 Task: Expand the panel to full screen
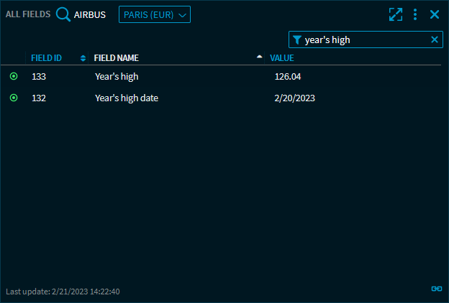395,14
